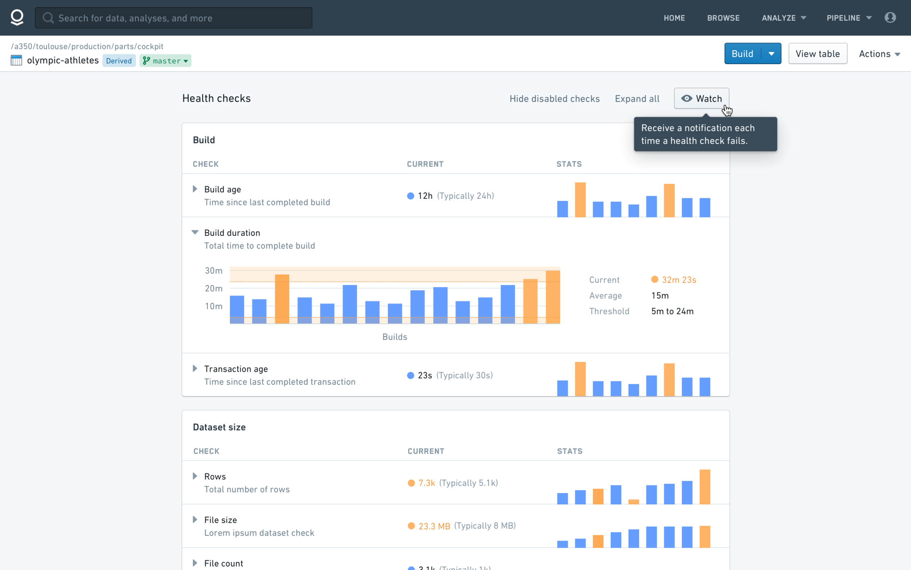Click Expand all
The height and width of the screenshot is (570, 911).
(637, 99)
